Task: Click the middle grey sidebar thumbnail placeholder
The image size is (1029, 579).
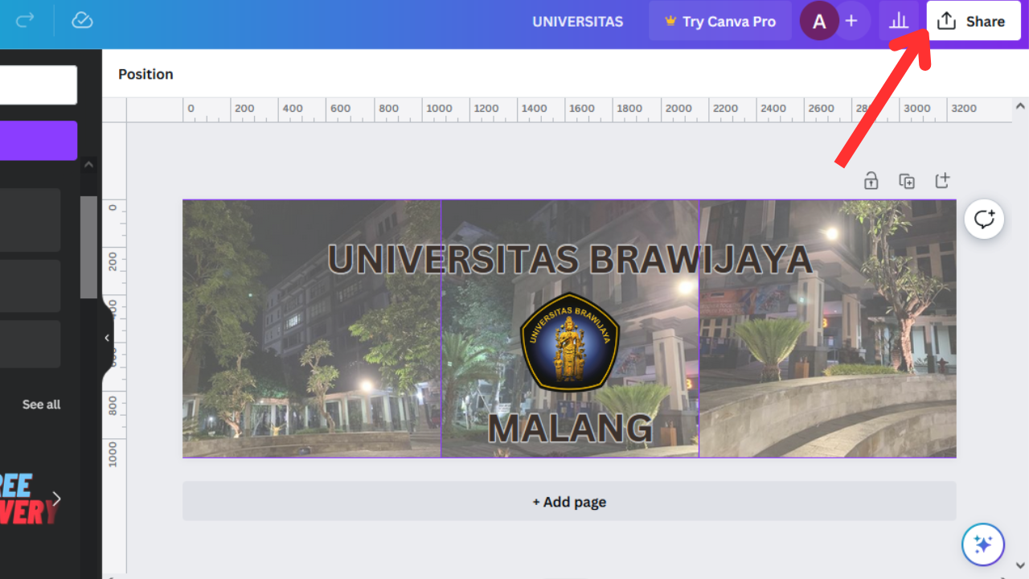Action: 30,285
